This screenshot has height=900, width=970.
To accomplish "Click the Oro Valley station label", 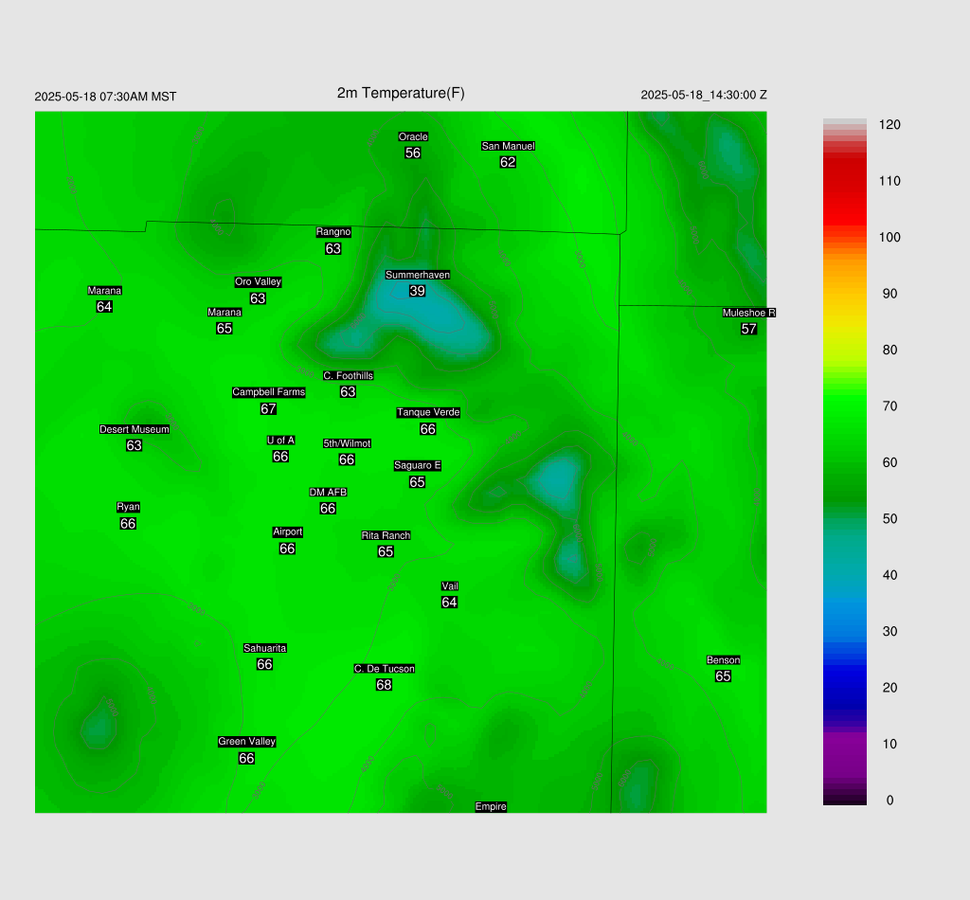I will [x=258, y=281].
